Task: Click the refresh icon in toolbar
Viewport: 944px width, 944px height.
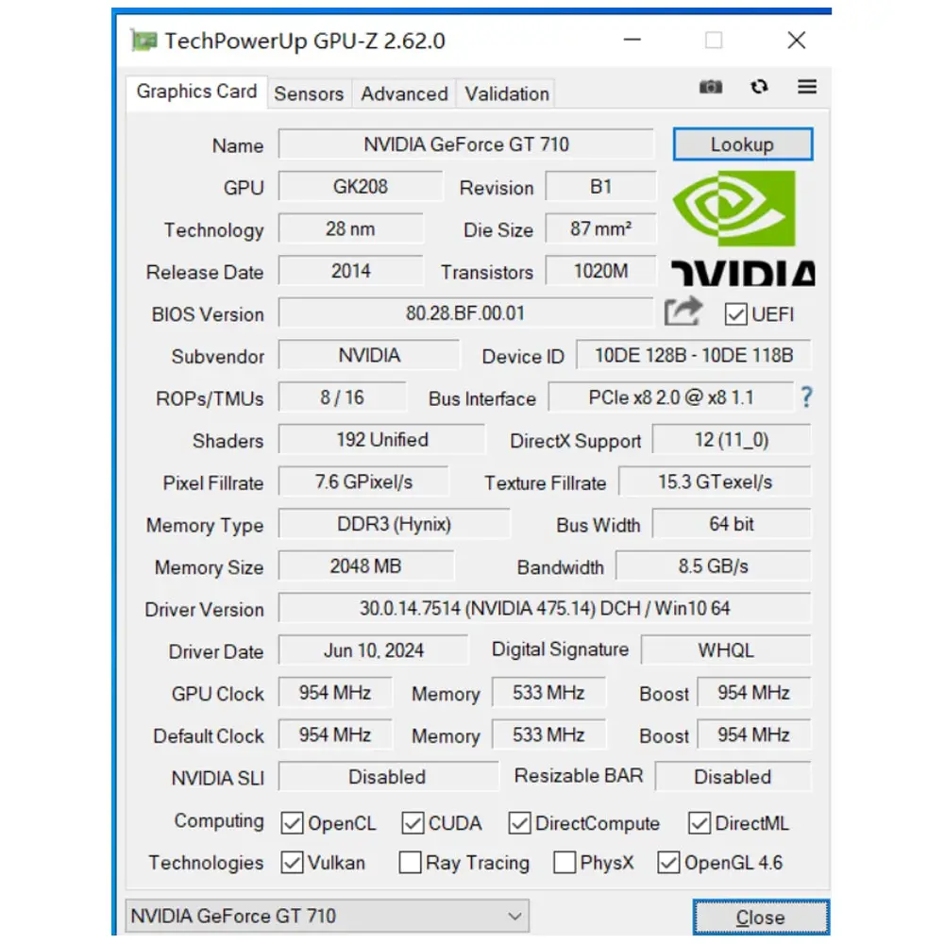Action: click(759, 87)
